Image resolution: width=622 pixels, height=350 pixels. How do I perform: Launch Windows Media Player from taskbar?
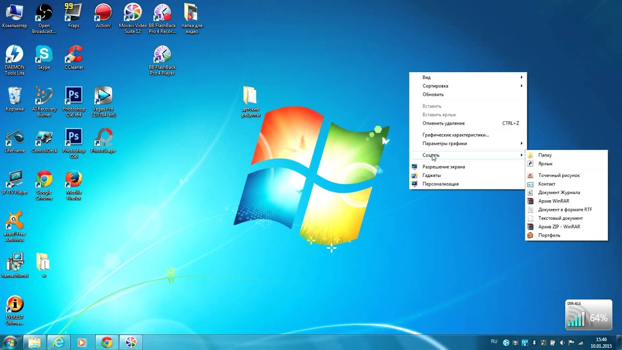click(x=82, y=343)
